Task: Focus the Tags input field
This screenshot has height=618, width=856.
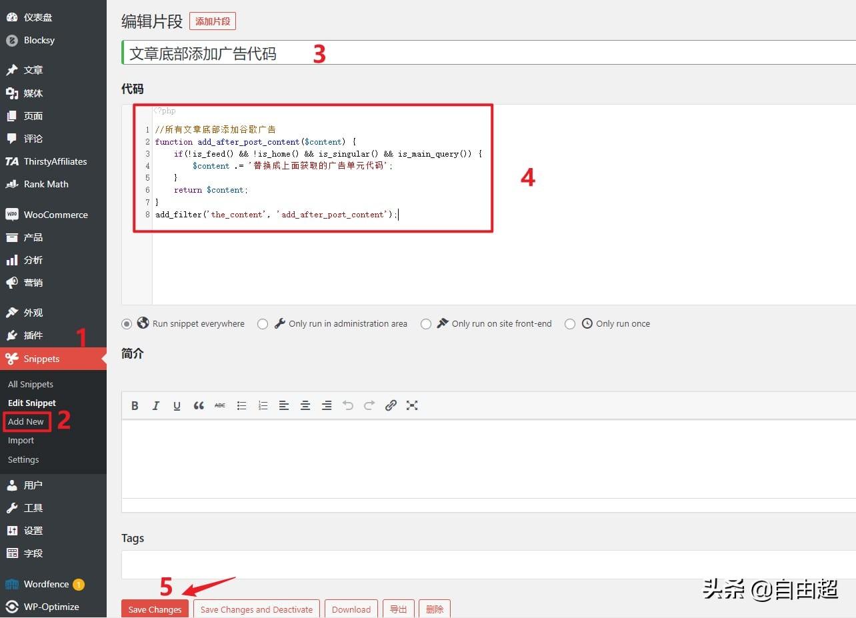Action: (x=489, y=565)
